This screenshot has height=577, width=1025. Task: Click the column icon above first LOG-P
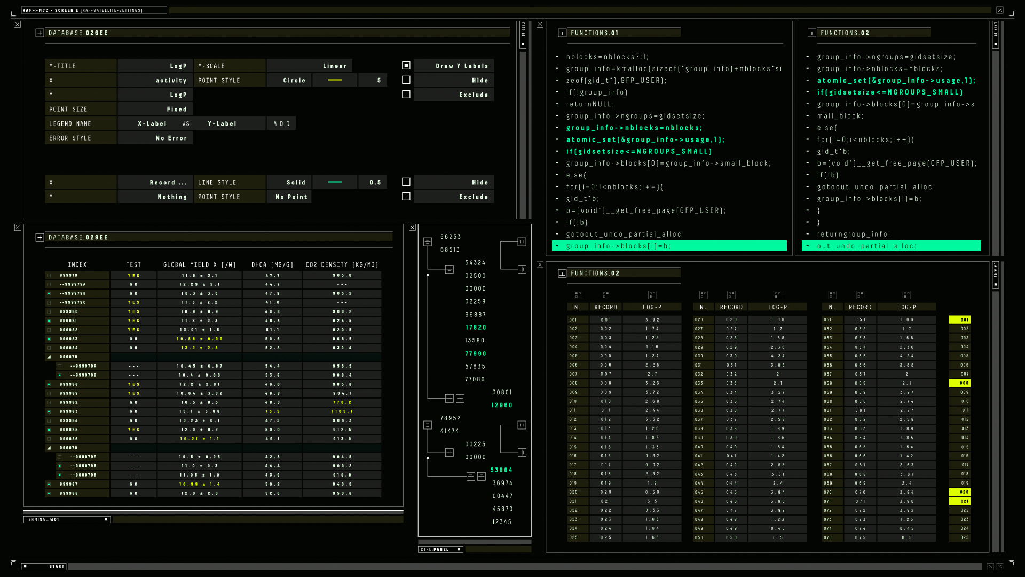[652, 295]
